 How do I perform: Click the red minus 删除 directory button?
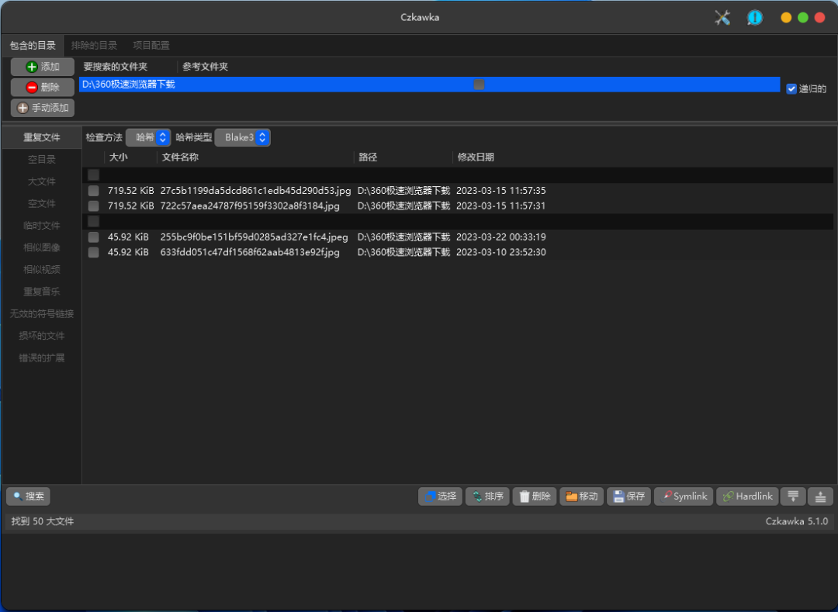[43, 87]
